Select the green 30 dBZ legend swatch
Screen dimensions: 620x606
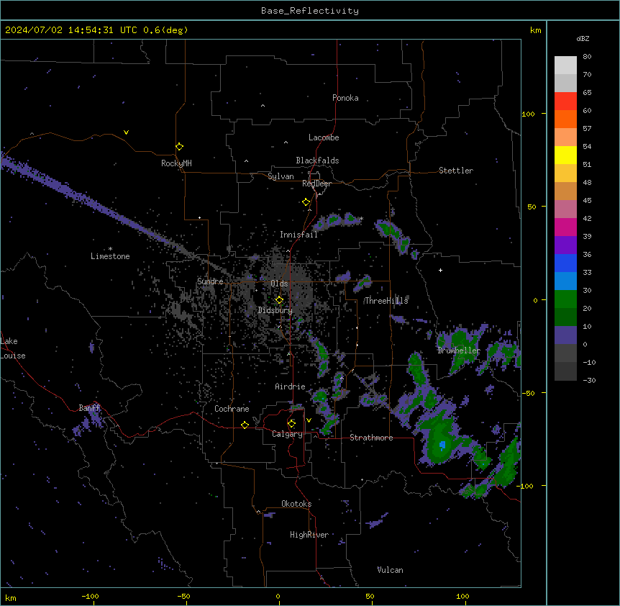[x=565, y=299]
